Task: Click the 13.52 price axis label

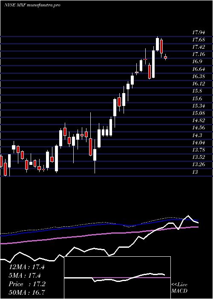Action: tap(199, 157)
